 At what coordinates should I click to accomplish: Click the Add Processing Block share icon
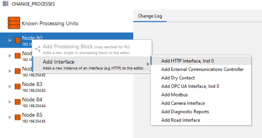point(38,49)
